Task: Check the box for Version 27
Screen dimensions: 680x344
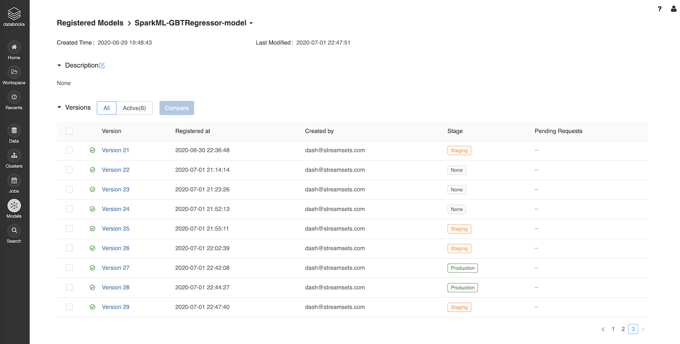Action: click(69, 268)
